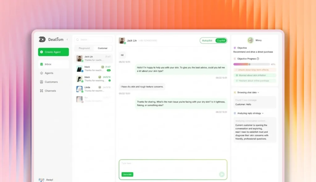Image resolution: width=316 pixels, height=182 pixels.
Task: Open the Channels sidebar icon
Action: [42, 91]
